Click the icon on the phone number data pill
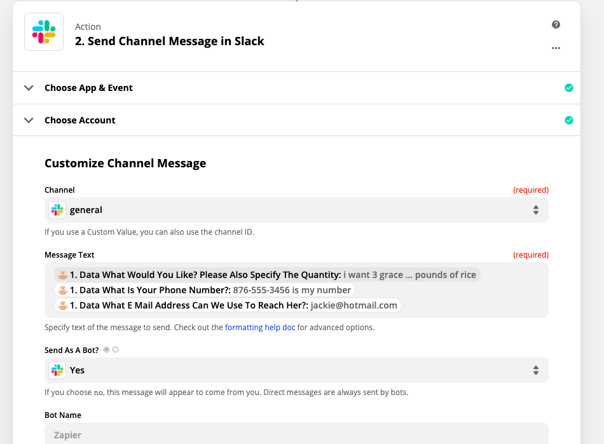This screenshot has width=604, height=444. pos(62,290)
